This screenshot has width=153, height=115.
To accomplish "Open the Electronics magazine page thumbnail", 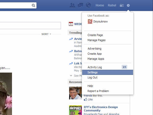I will pyautogui.click(x=75, y=110).
